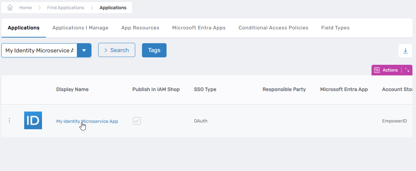Click Find Applications breadcrumb link
Screen dimensions: 416x171
[x=66, y=7]
